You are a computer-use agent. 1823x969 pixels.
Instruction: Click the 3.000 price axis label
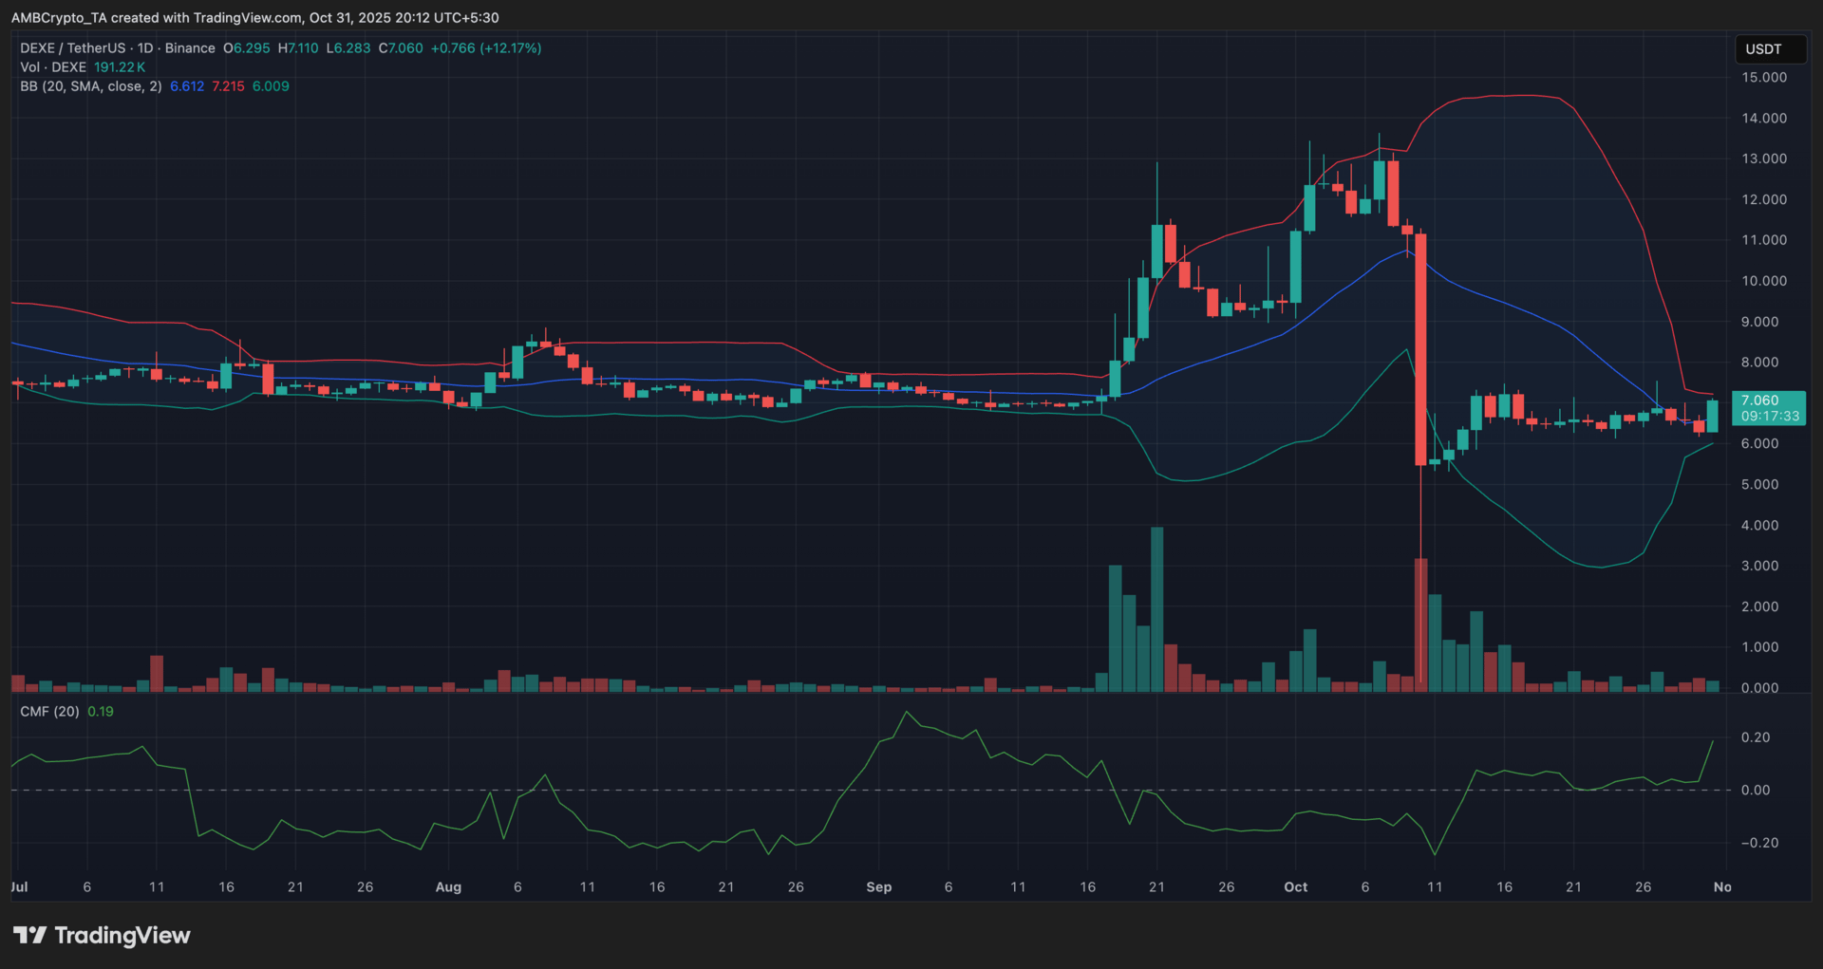click(x=1760, y=566)
